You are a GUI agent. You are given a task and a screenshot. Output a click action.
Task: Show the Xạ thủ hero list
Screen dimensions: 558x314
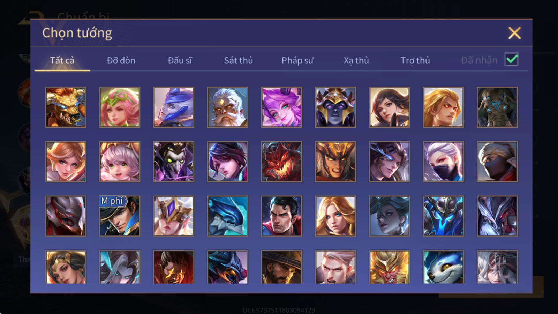click(x=356, y=60)
